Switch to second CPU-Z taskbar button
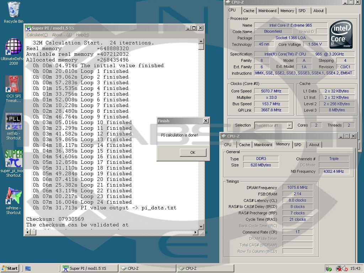Screen dimensions: 364x273 (x=206, y=269)
